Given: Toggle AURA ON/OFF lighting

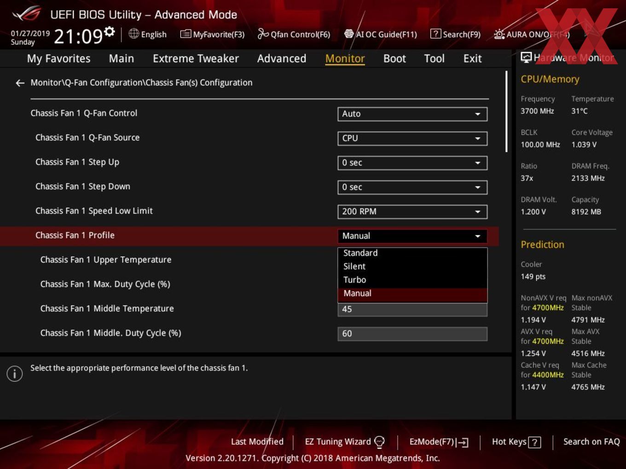Looking at the screenshot, I should pyautogui.click(x=532, y=34).
